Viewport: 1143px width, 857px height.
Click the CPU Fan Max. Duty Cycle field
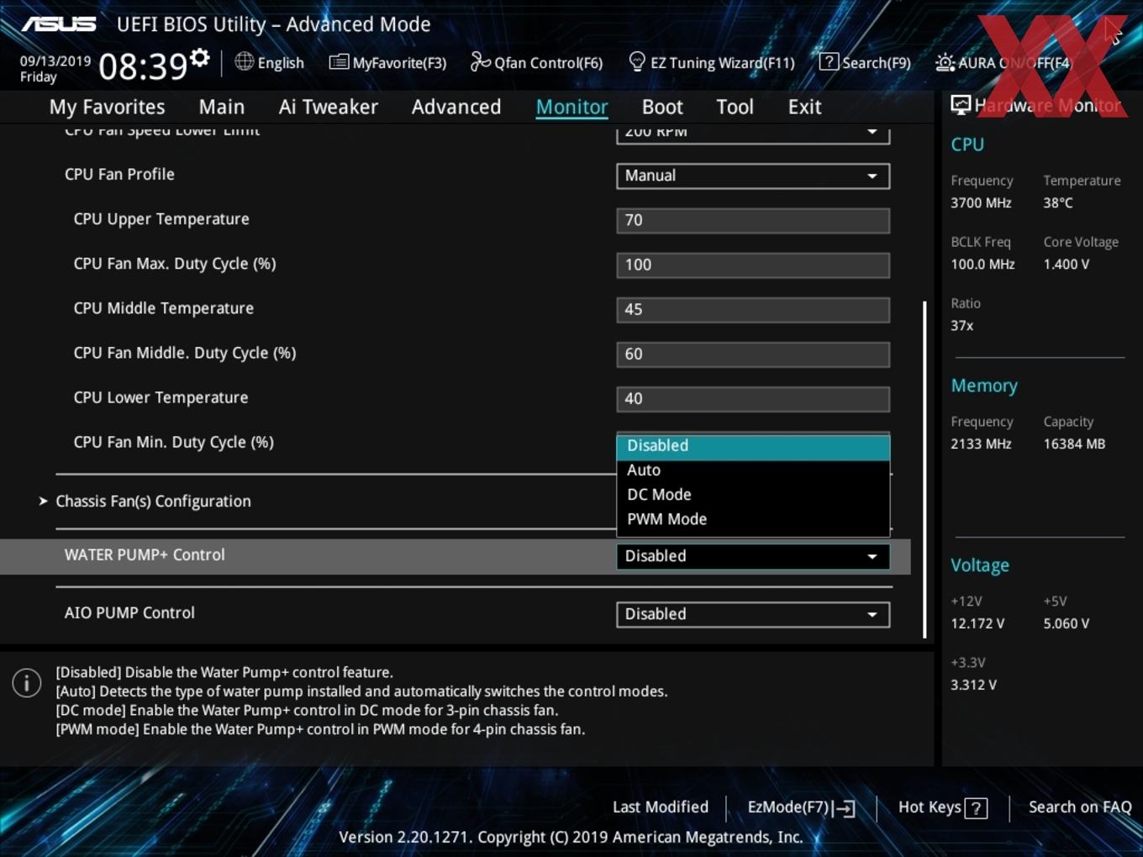tap(753, 265)
